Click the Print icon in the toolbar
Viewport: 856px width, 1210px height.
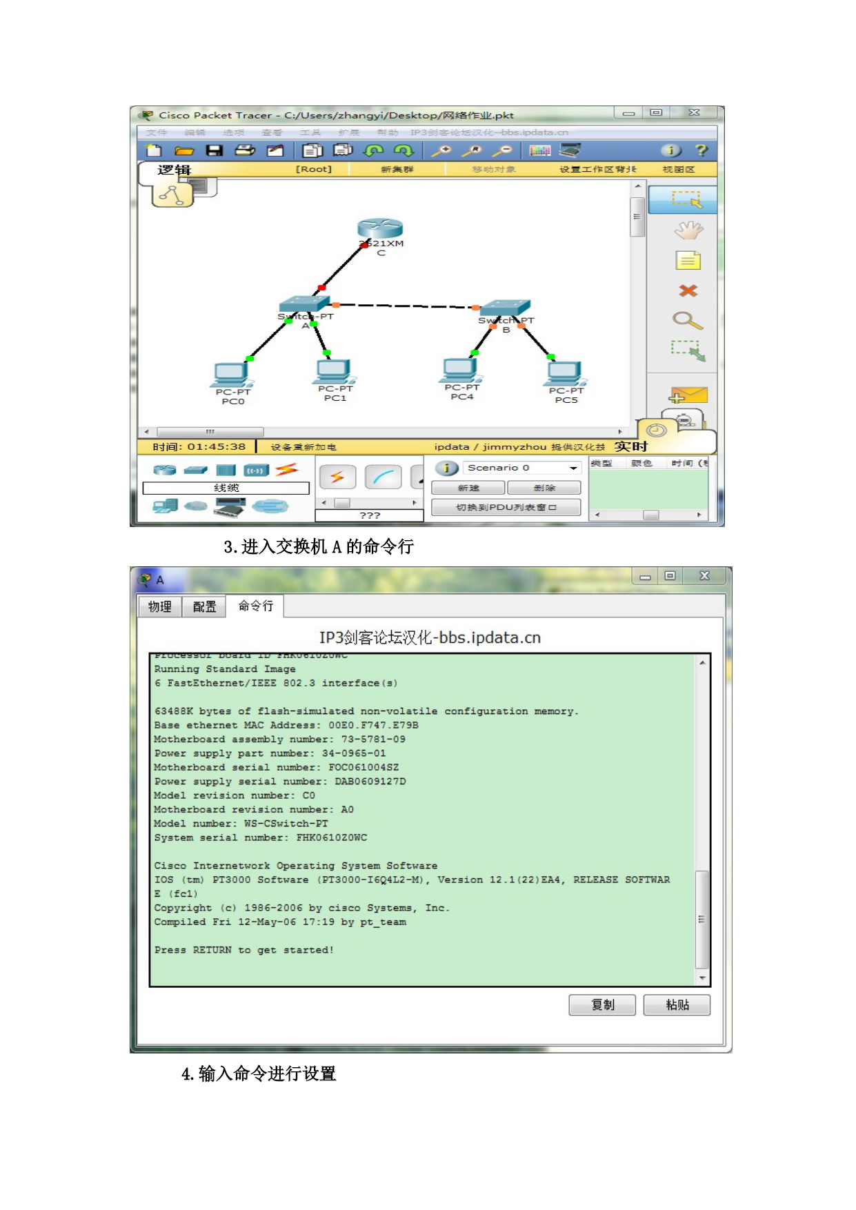click(x=245, y=150)
